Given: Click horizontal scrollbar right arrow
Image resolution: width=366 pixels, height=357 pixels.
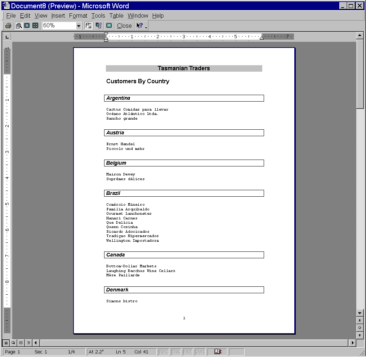Looking at the screenshot, I should (352, 343).
